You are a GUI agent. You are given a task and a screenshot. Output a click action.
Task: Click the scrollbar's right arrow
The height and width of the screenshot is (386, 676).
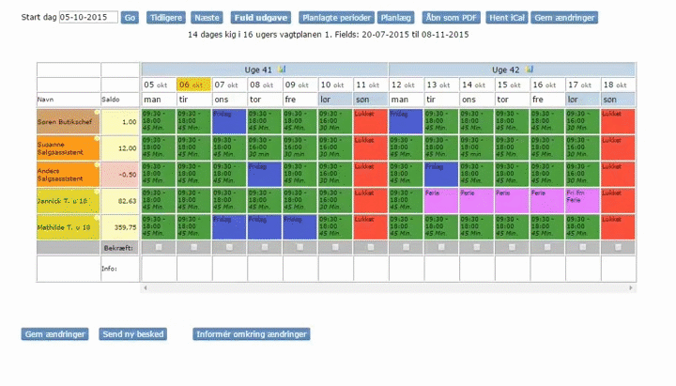[631, 287]
